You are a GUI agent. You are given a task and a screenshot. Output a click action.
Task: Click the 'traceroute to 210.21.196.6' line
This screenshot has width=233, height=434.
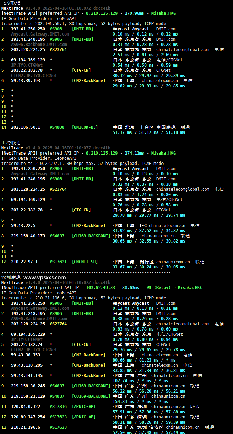[x=84, y=298]
